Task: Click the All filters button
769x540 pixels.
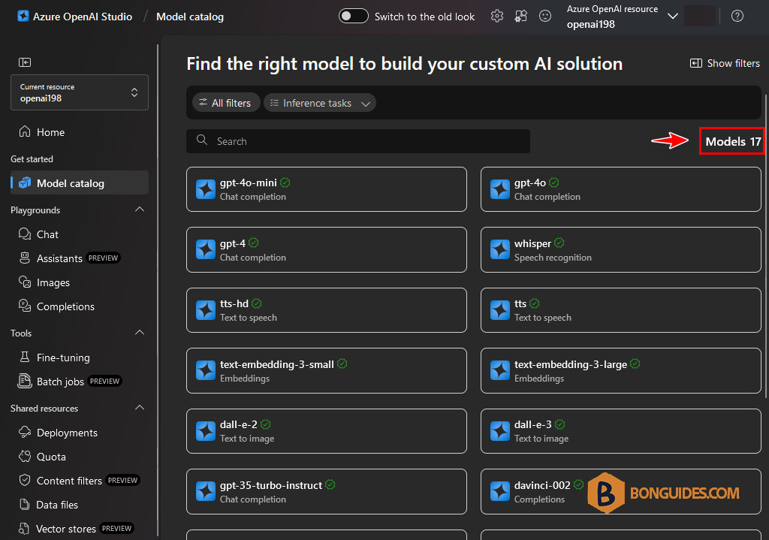Action: [x=225, y=103]
